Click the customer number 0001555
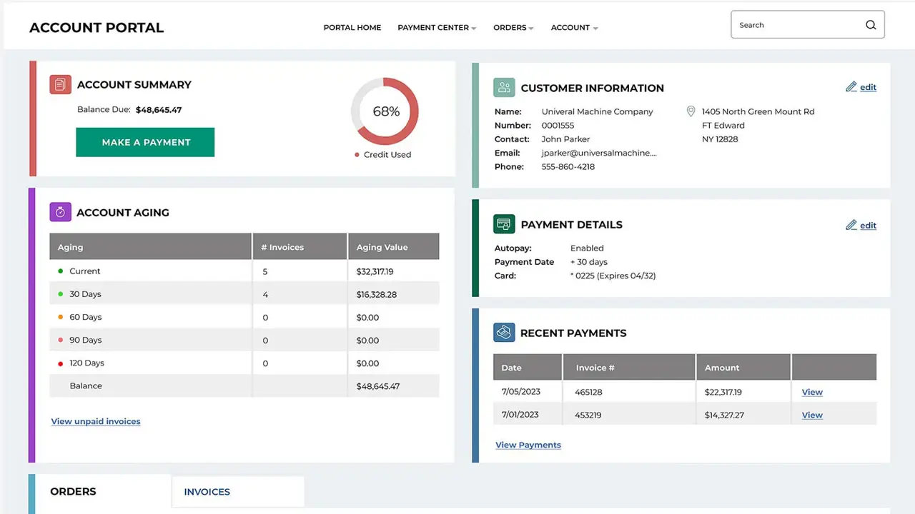Viewport: 915px width, 514px height. 558,125
